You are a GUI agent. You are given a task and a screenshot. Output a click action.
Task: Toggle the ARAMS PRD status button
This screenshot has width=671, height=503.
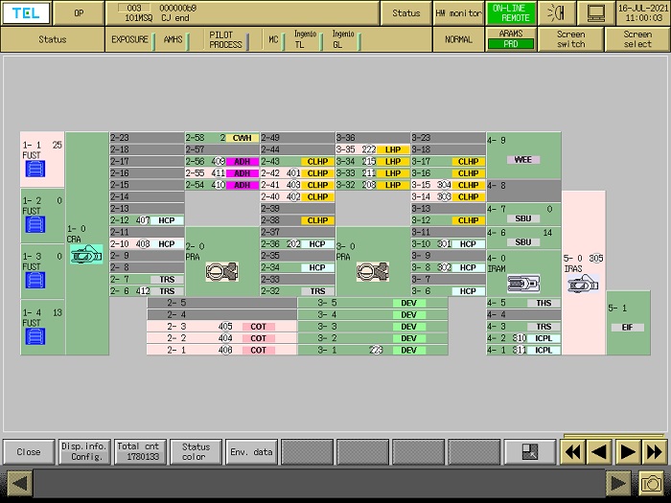pyautogui.click(x=511, y=38)
